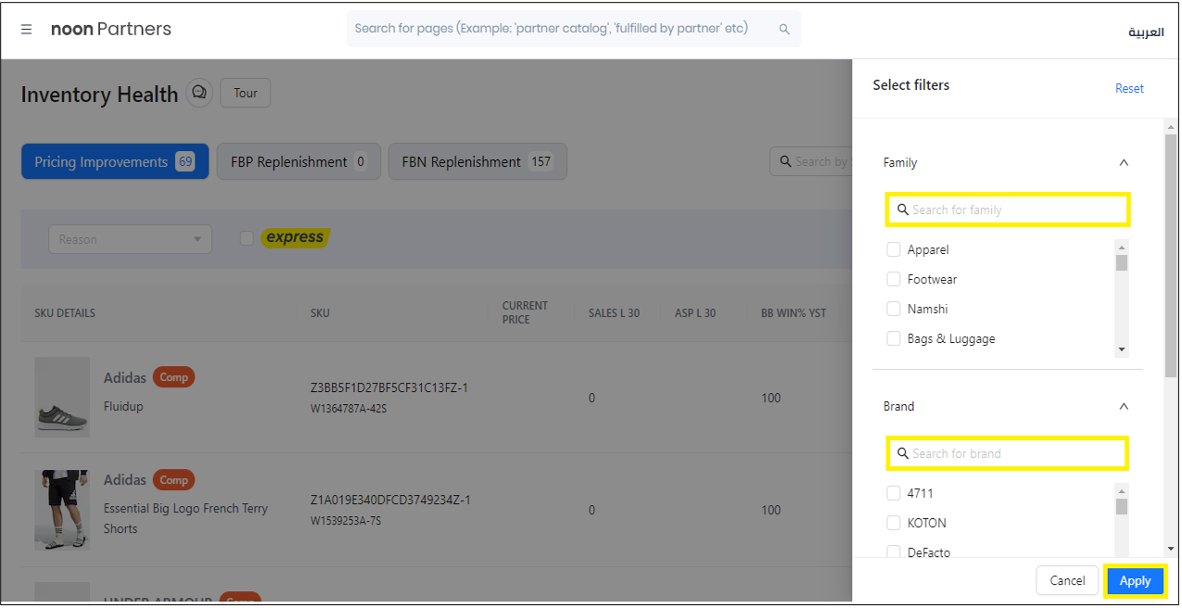
Task: Open the Adidas French Terry Shorts thumbnail
Action: click(62, 509)
